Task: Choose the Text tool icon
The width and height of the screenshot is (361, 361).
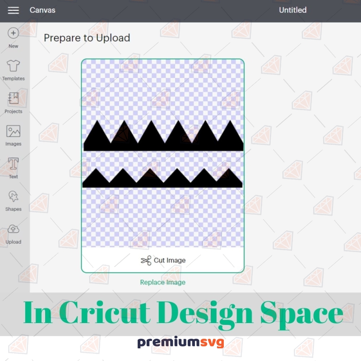Action: click(14, 163)
